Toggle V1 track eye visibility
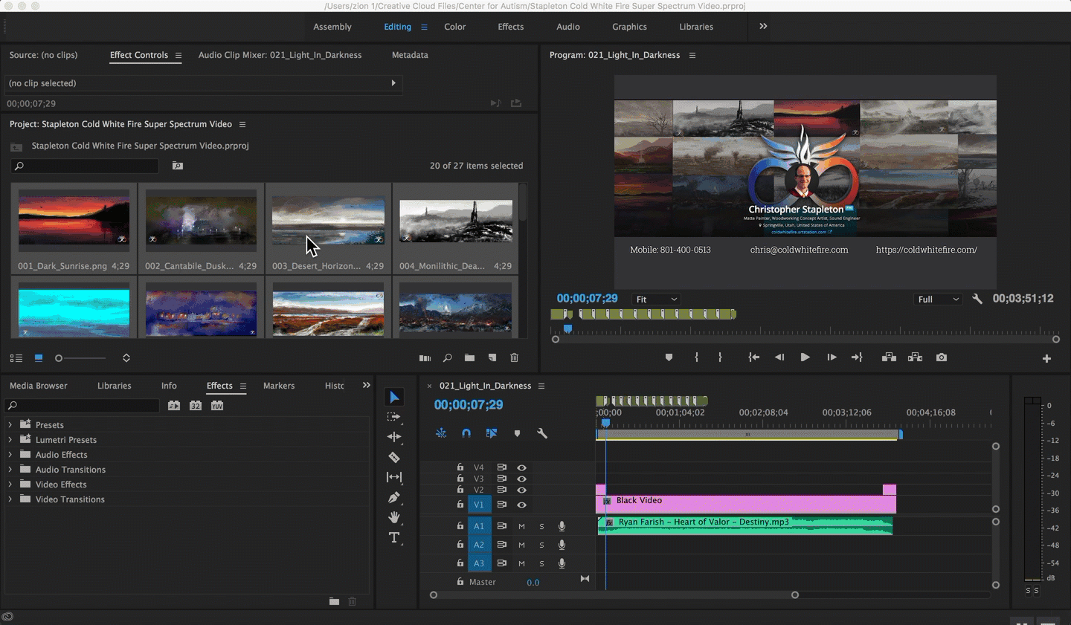This screenshot has width=1071, height=625. click(x=521, y=505)
